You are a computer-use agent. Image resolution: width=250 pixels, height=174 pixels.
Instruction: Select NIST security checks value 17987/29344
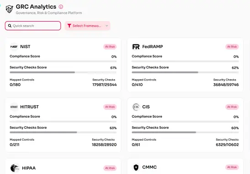tap(104, 85)
